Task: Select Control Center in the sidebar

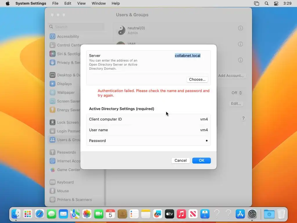Action: pos(65,45)
